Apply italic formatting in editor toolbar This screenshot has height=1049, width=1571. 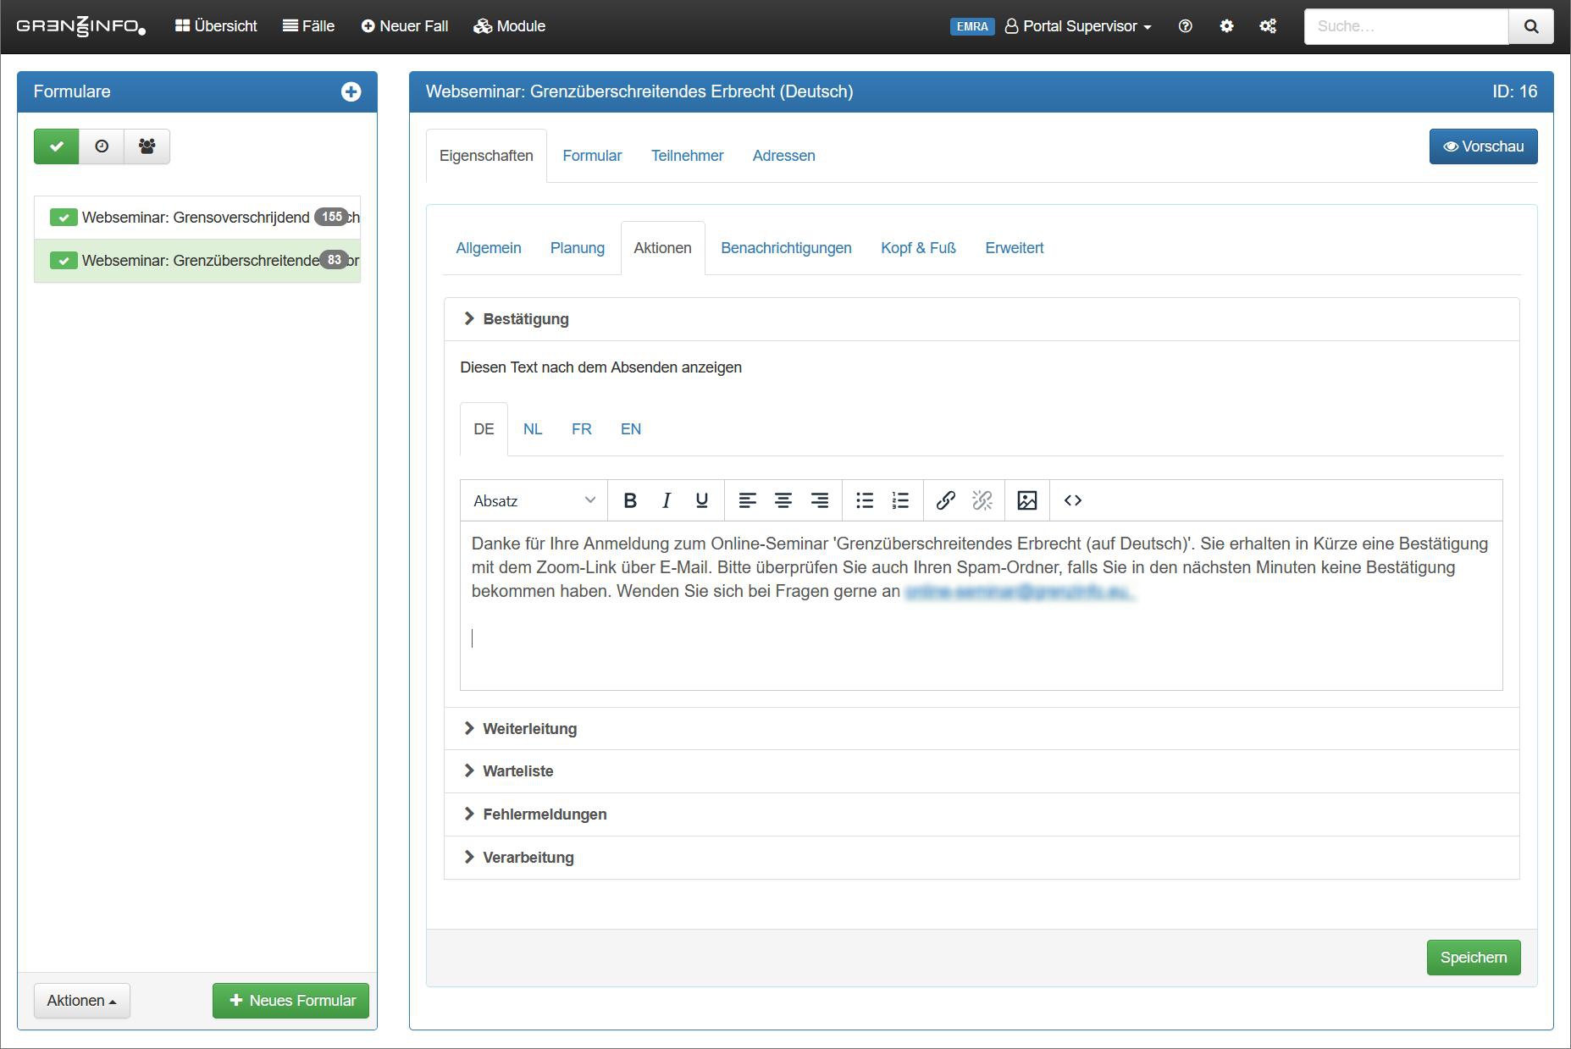tap(667, 500)
